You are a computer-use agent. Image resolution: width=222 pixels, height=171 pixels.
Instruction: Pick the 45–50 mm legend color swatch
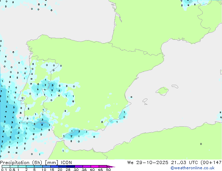pos(103,166)
